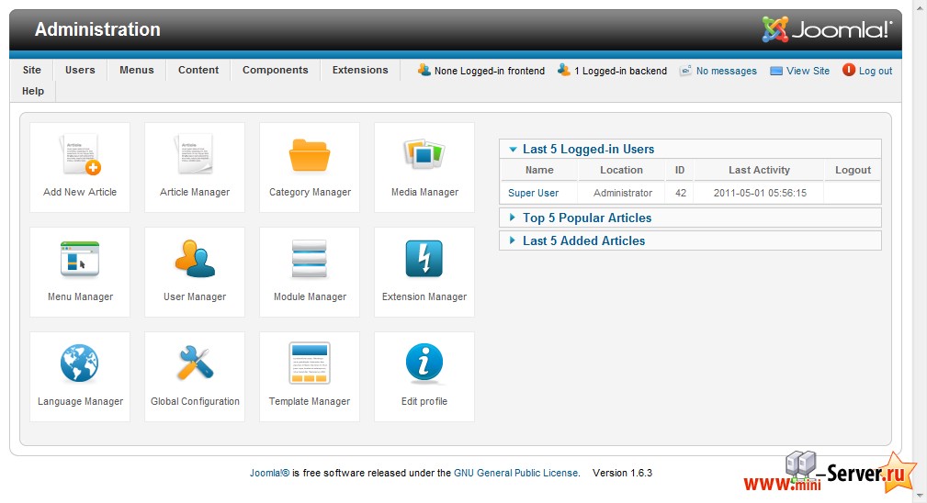Click the Location column header
927x503 pixels.
(x=621, y=170)
